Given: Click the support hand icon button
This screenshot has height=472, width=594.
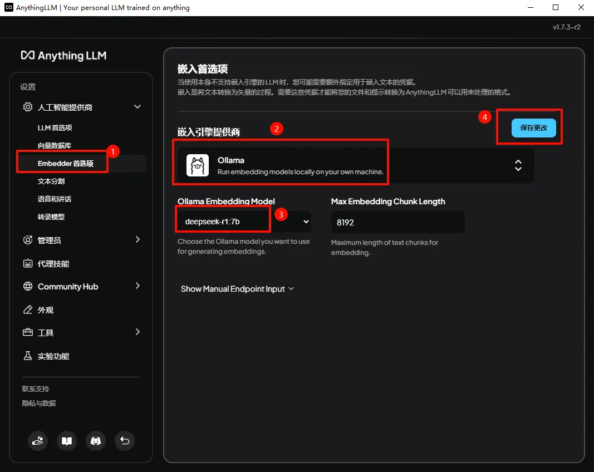Looking at the screenshot, I should (37, 441).
